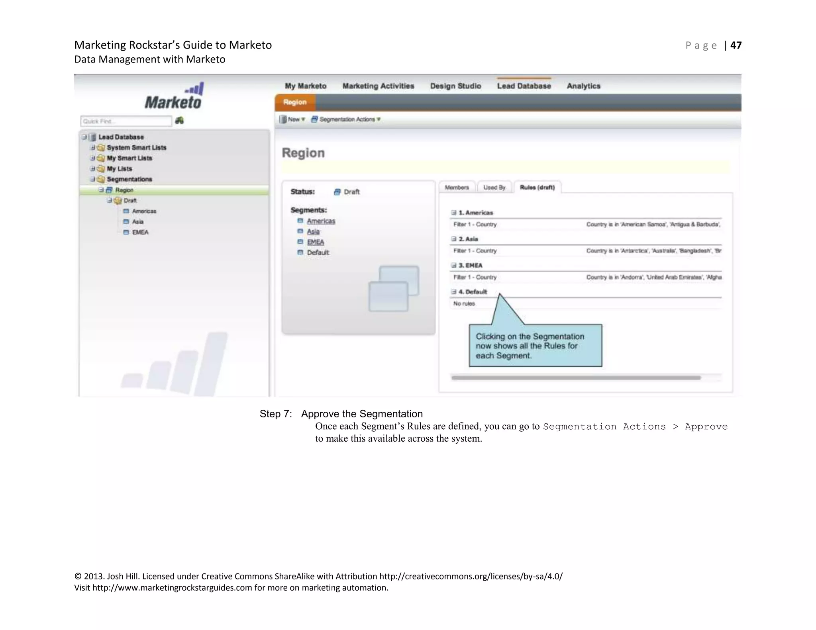Switch to the Members tab
Screen dimensions: 816x630
(x=457, y=187)
